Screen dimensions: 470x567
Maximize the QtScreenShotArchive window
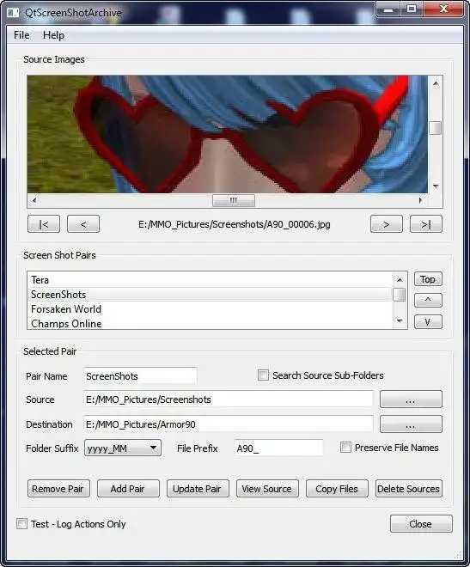pos(412,9)
